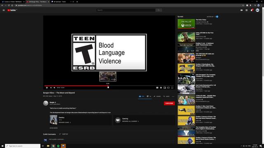This screenshot has width=264, height=148.
Task: Open a new browser tab
Action: (77, 2)
